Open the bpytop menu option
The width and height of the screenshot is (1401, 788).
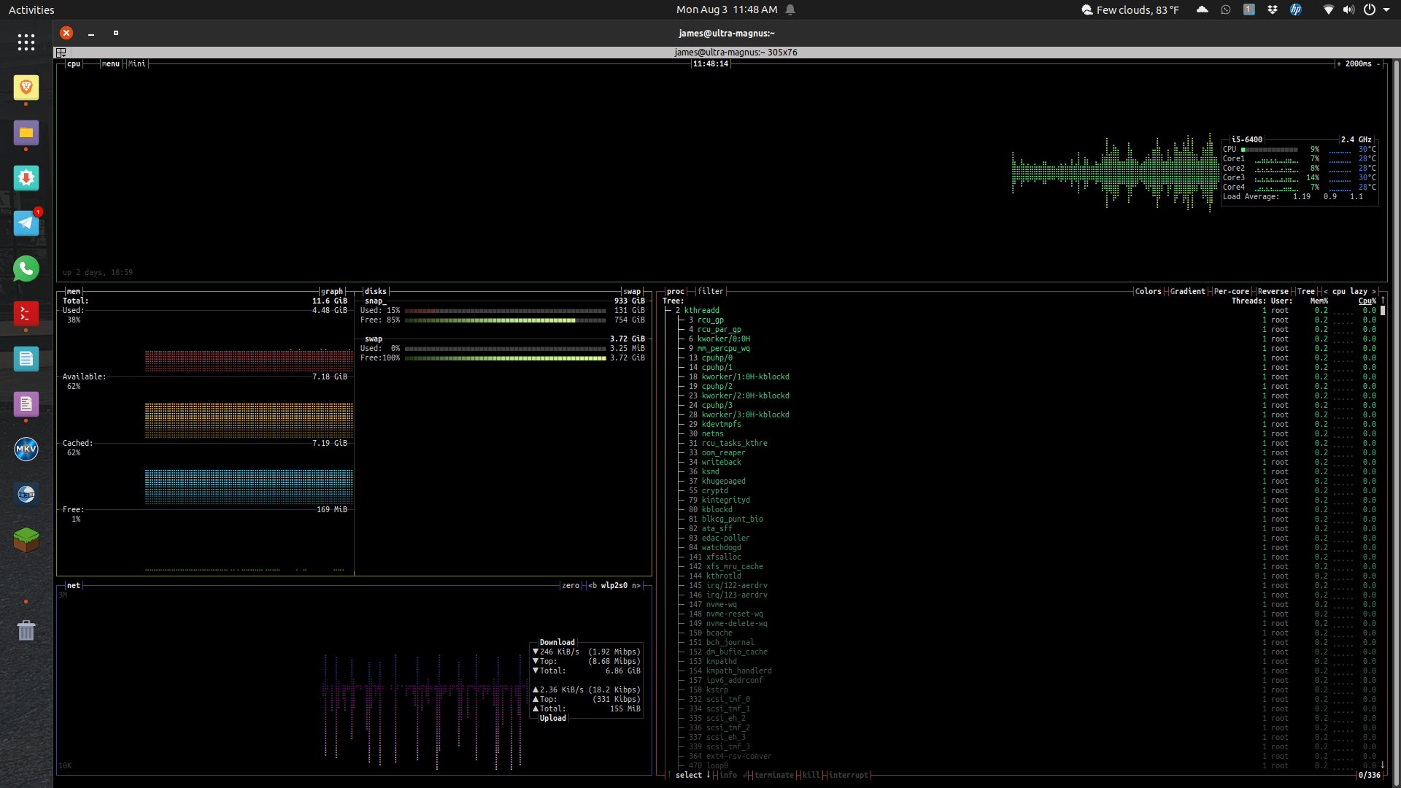tap(111, 64)
